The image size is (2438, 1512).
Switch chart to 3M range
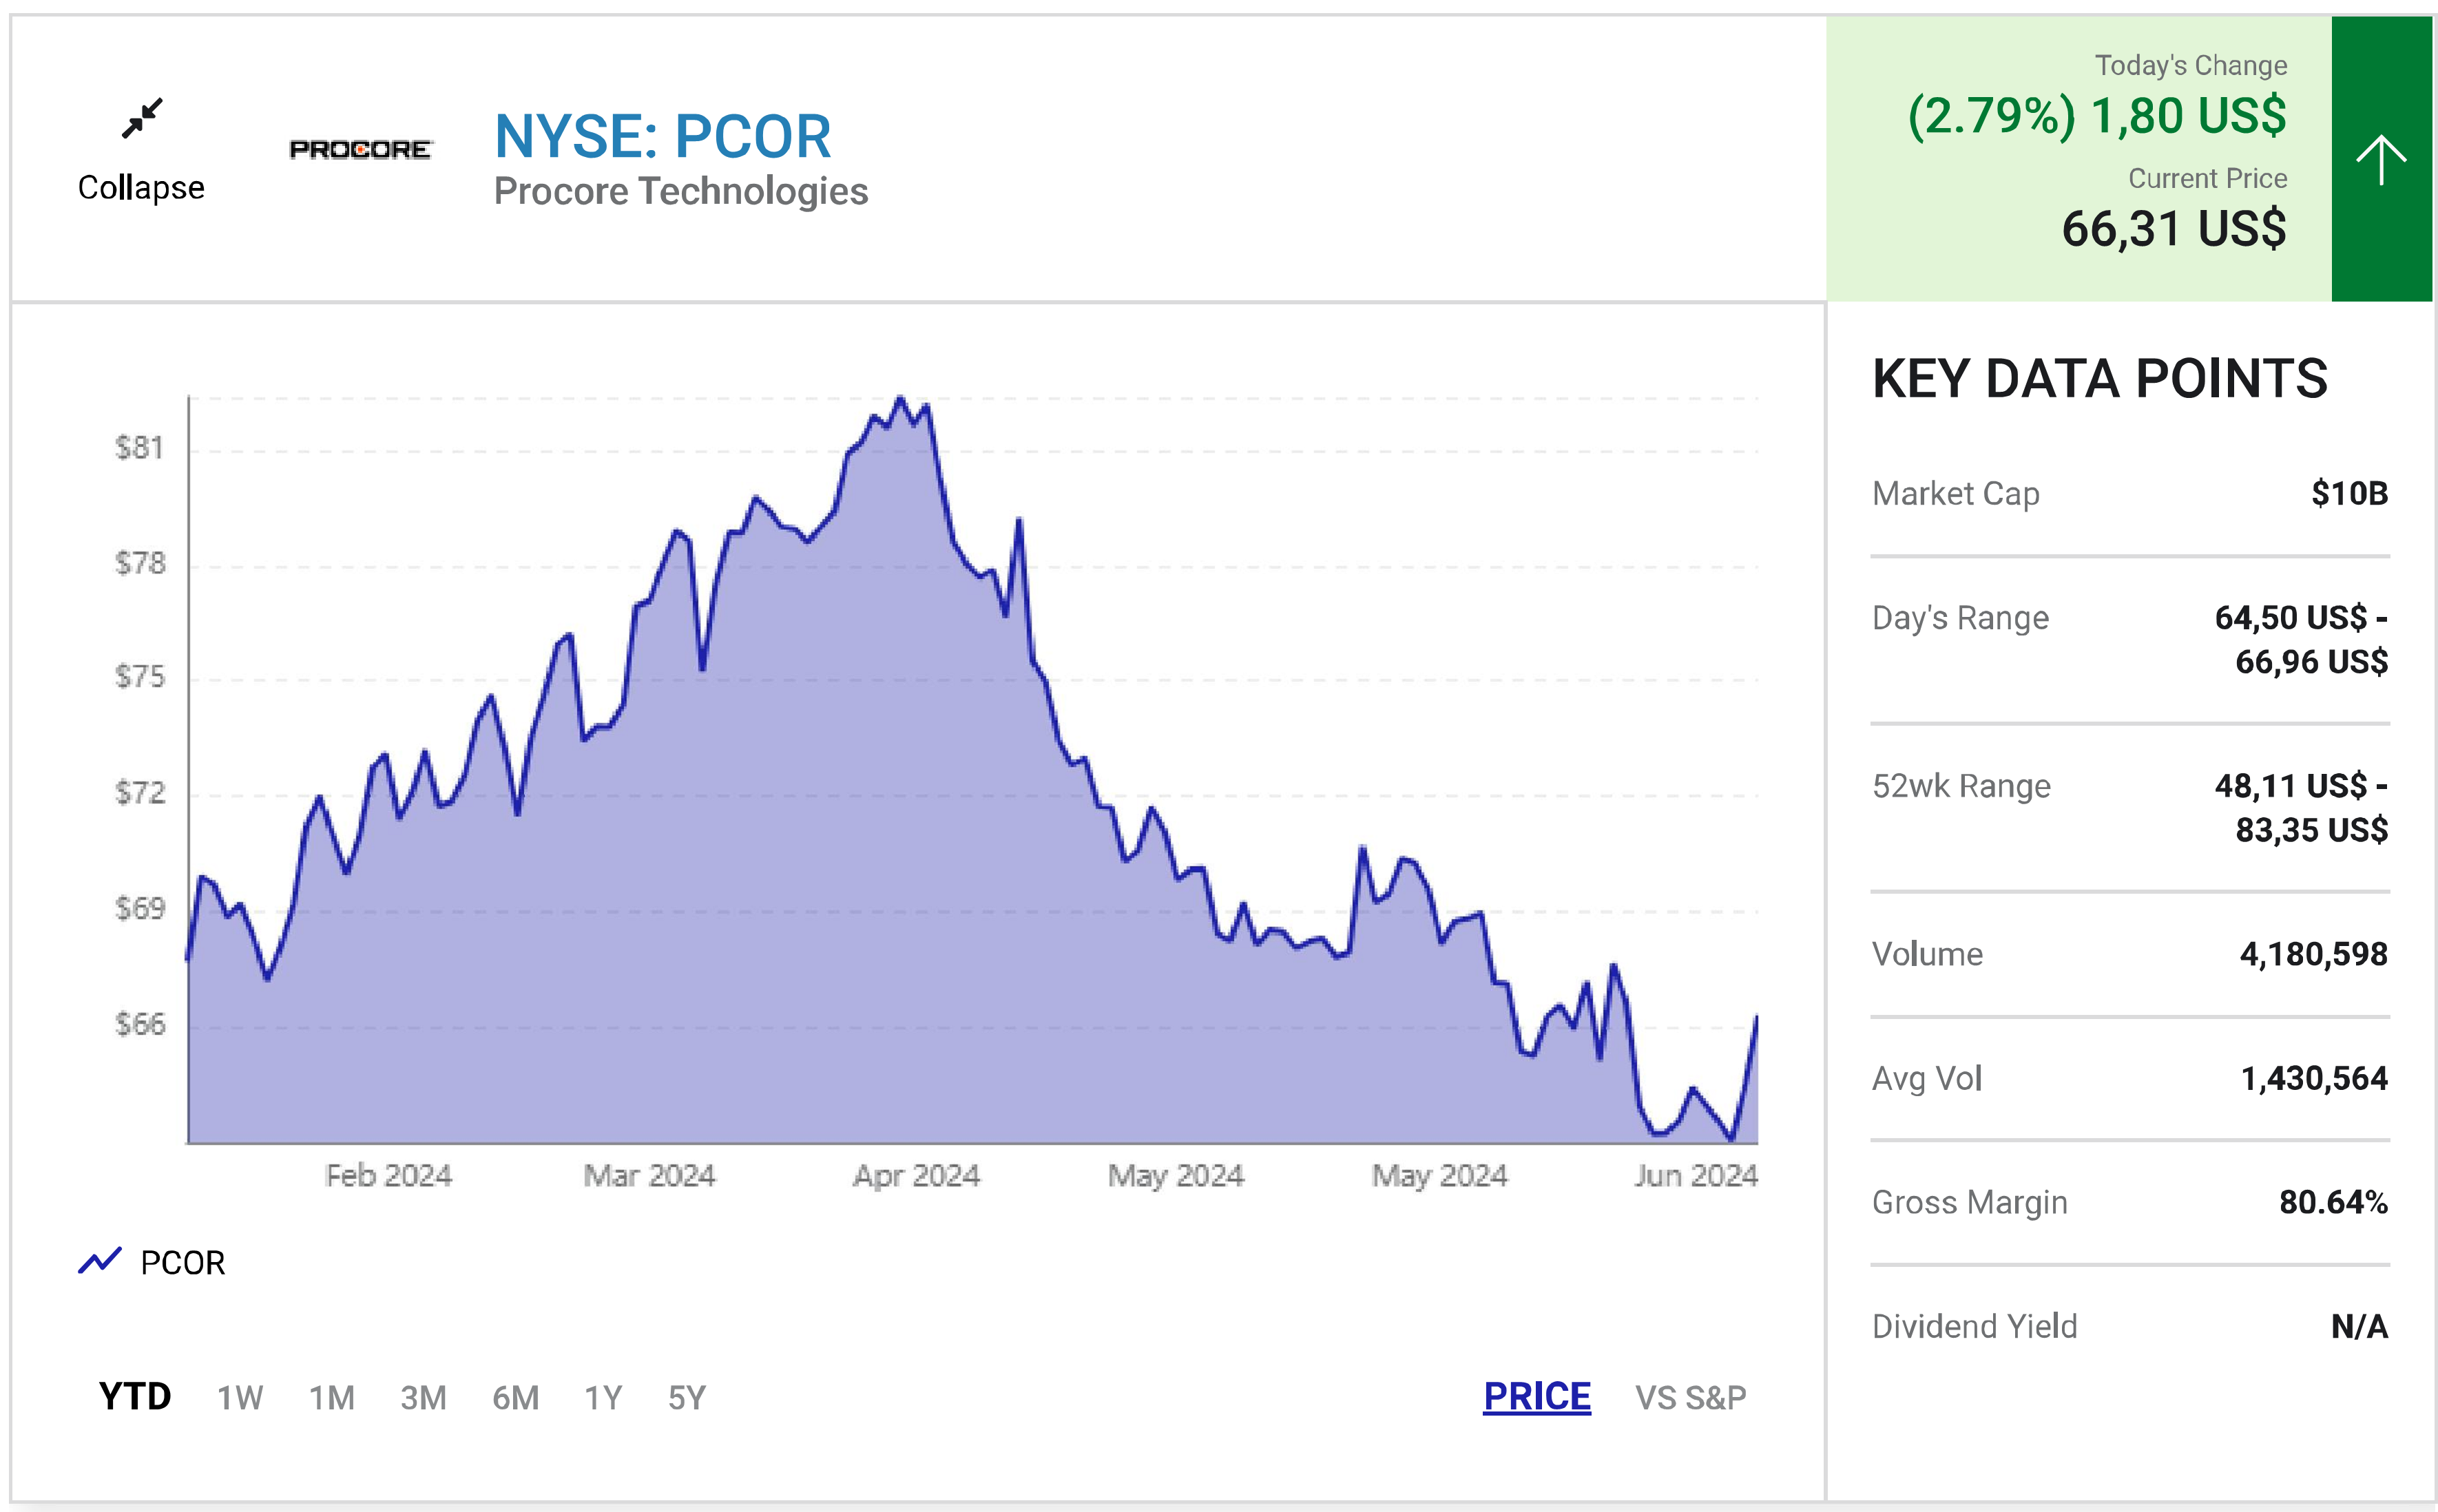[423, 1397]
